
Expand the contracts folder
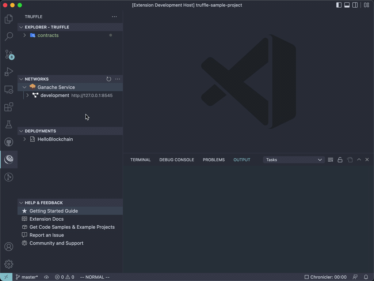(x=24, y=35)
